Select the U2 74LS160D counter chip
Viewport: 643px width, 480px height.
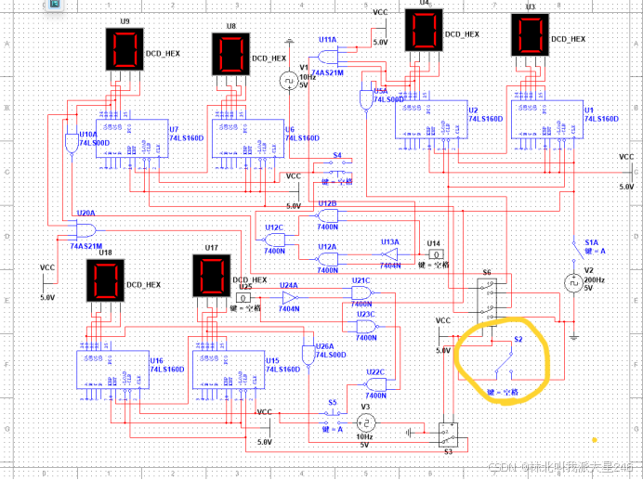(431, 119)
